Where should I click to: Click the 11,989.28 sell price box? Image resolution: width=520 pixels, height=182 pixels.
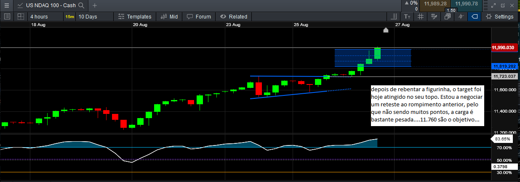[435, 4]
